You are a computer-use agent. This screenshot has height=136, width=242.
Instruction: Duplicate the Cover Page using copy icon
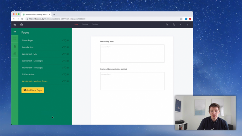click(x=65, y=41)
